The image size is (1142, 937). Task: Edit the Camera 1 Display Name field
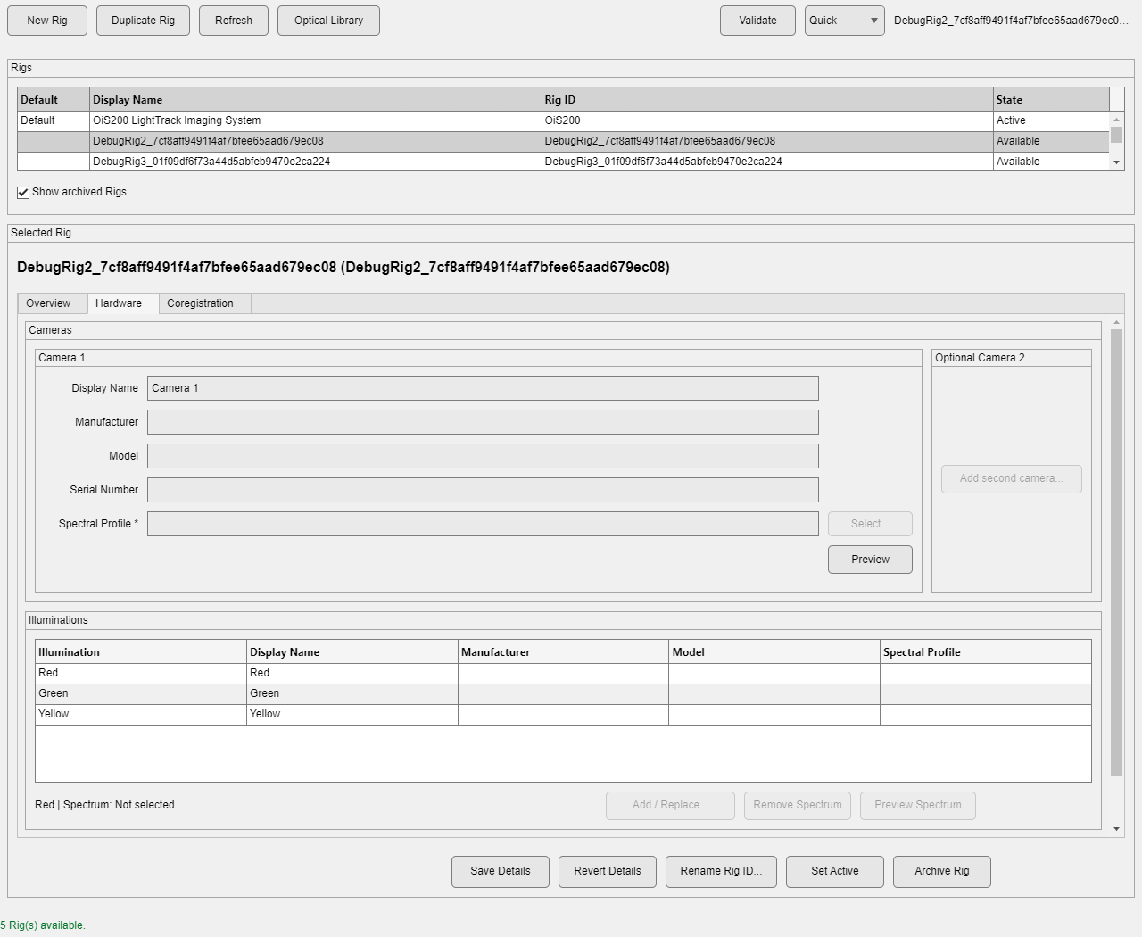click(x=483, y=388)
